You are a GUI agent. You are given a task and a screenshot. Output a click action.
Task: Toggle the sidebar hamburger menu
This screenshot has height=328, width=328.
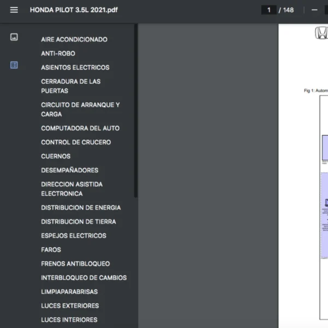[14, 10]
